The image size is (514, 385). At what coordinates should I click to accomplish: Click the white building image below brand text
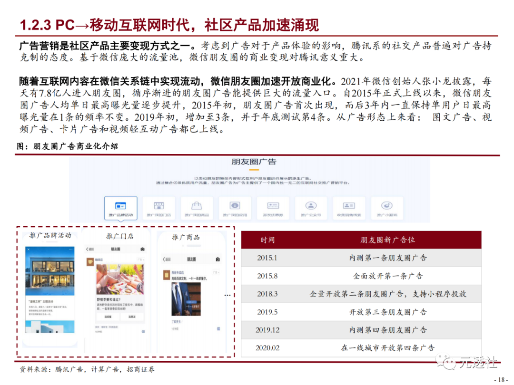[x=50, y=327]
